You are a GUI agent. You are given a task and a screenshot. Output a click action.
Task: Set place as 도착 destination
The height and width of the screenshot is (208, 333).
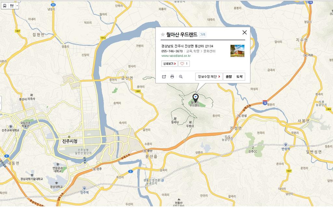(x=240, y=77)
